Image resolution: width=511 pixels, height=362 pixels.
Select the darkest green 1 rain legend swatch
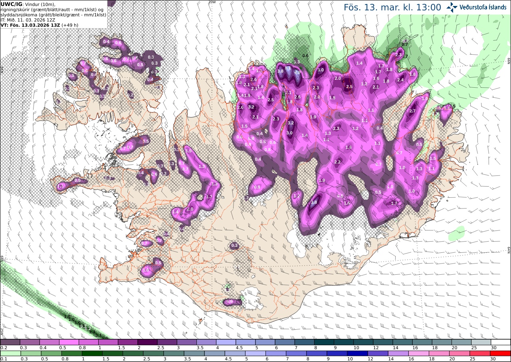tap(92, 353)
